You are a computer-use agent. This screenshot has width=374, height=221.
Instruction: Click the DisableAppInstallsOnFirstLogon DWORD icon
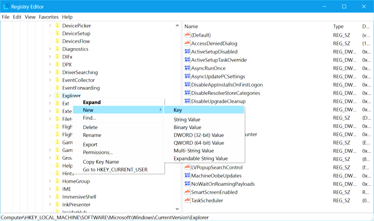[x=187, y=85]
